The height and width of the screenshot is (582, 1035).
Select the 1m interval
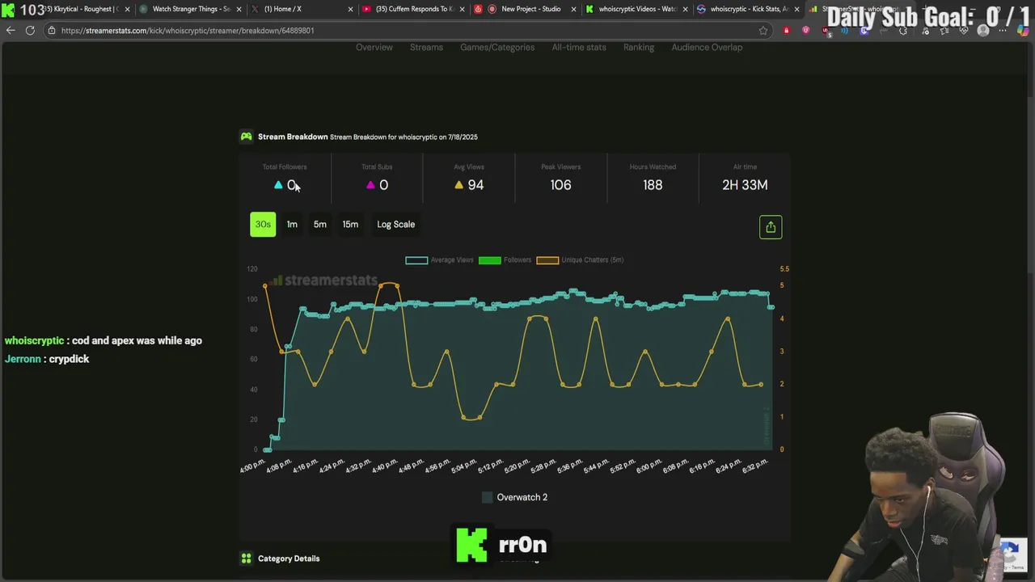[x=292, y=225]
